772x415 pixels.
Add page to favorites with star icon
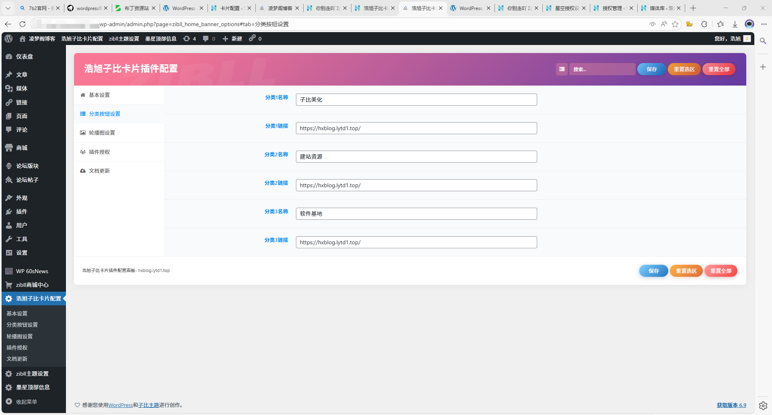(x=675, y=24)
